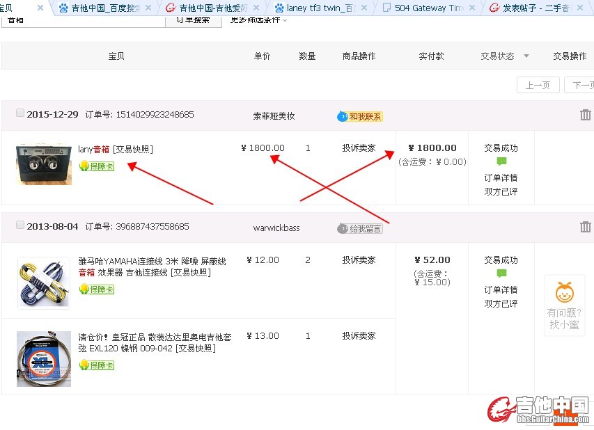Viewport: 594px width, 430px height.
Task: Click green chat icon in warwickbass order status
Action: (501, 274)
